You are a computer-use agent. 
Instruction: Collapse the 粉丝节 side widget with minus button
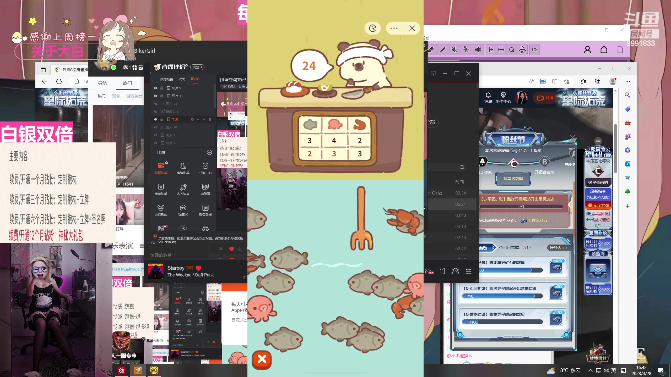tap(598, 141)
